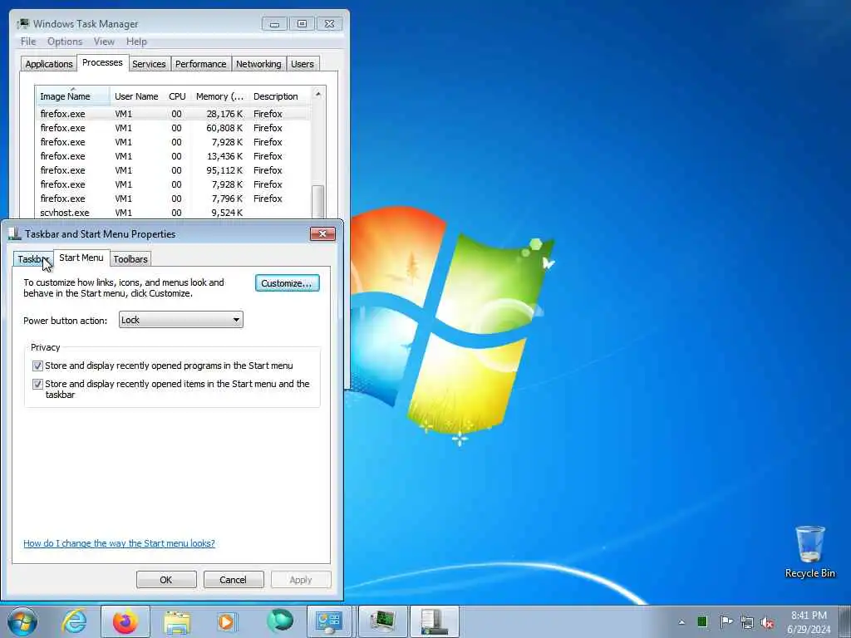Click the Task Manager title bar icon
Screen dimensions: 851x638
click(x=22, y=24)
